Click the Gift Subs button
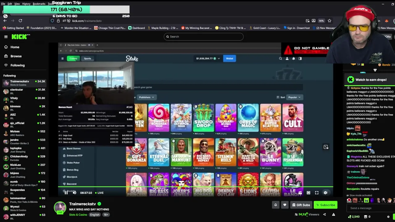 (301, 205)
